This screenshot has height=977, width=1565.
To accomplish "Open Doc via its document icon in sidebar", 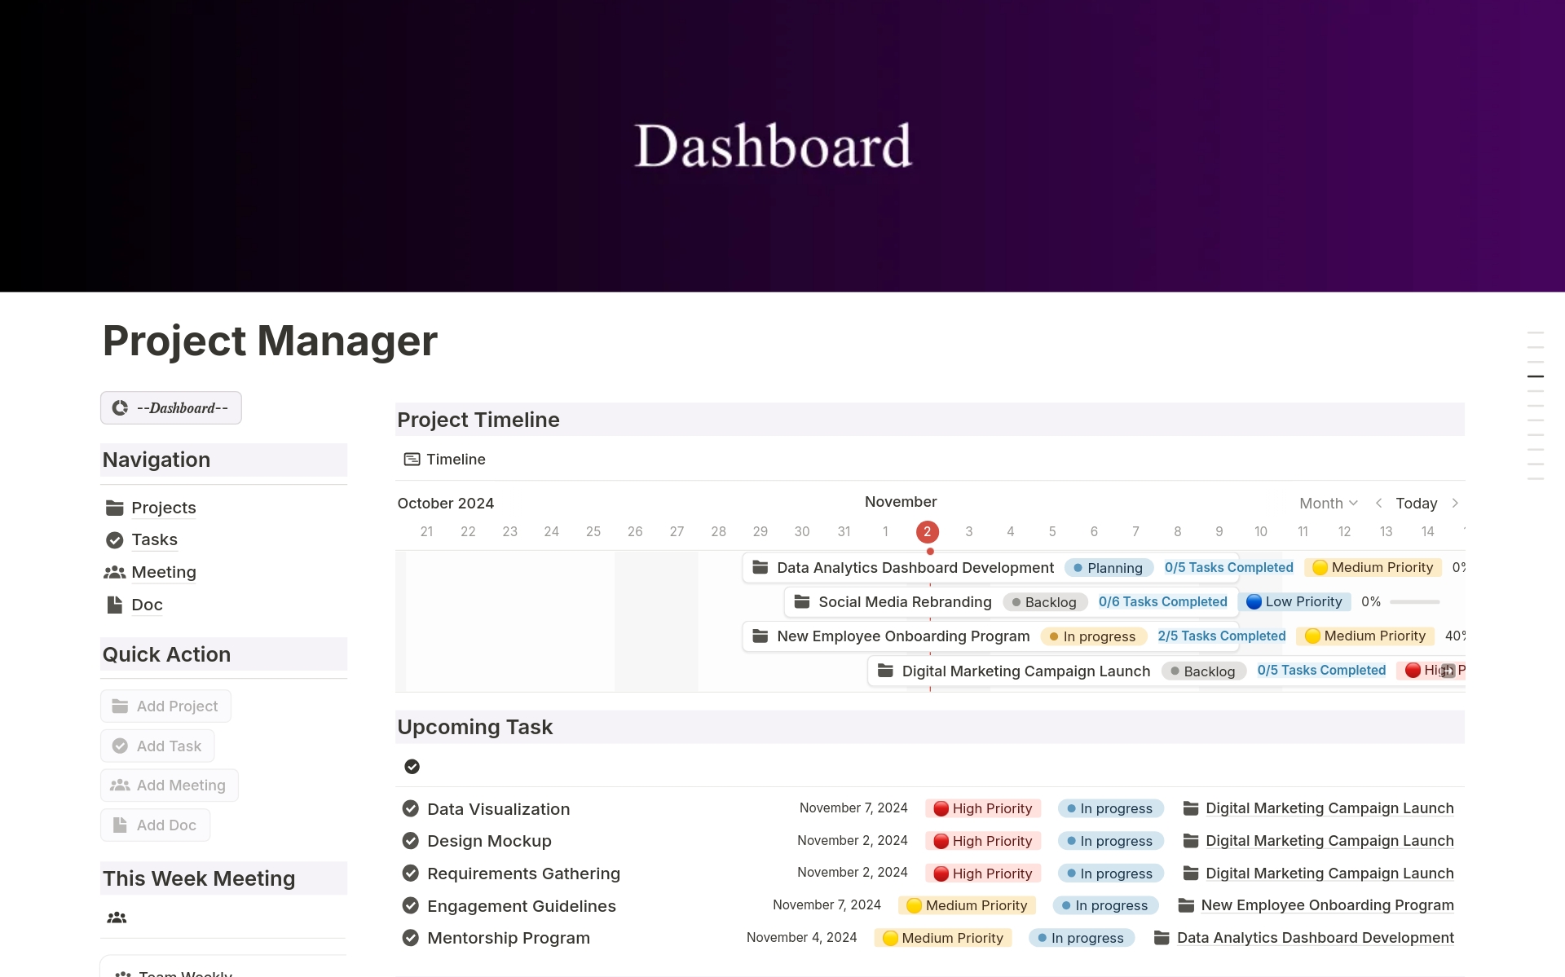I will click(x=114, y=605).
